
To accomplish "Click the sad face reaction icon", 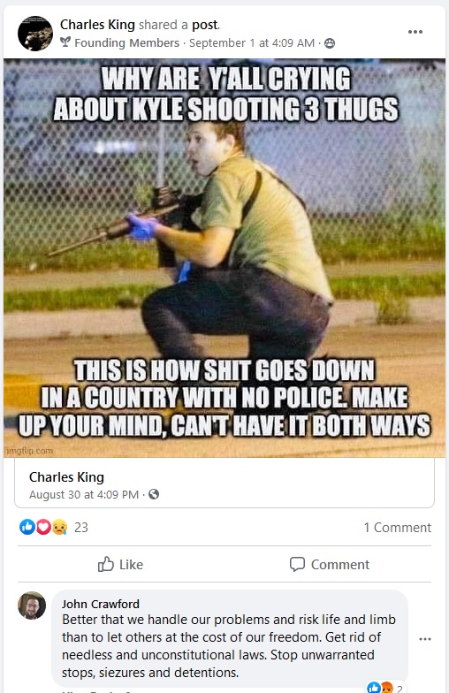I will pyautogui.click(x=59, y=527).
